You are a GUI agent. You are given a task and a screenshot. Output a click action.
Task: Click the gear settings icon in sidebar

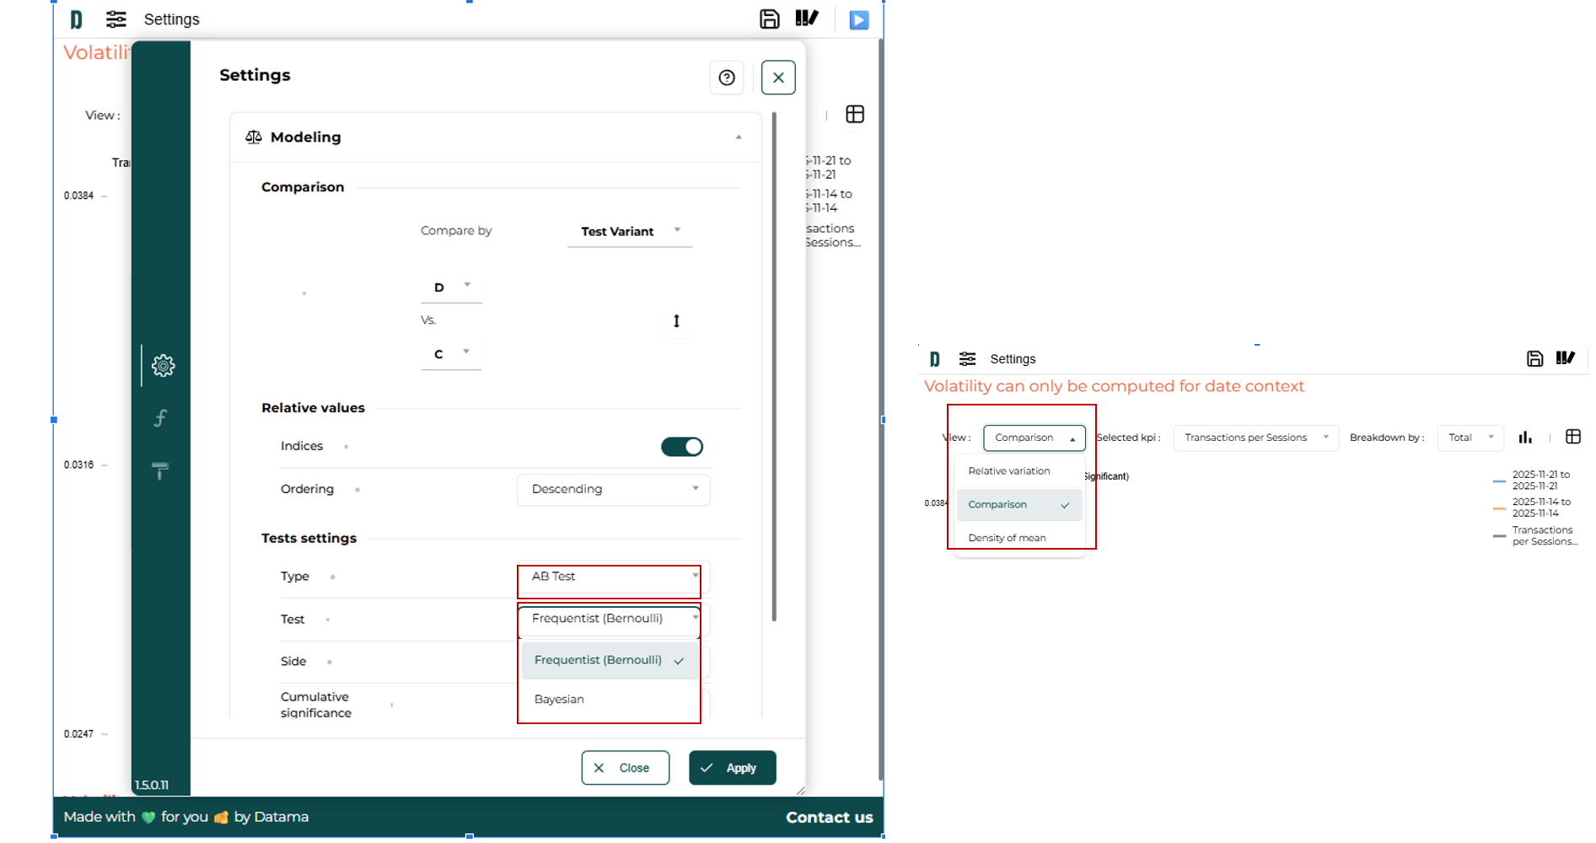click(163, 366)
